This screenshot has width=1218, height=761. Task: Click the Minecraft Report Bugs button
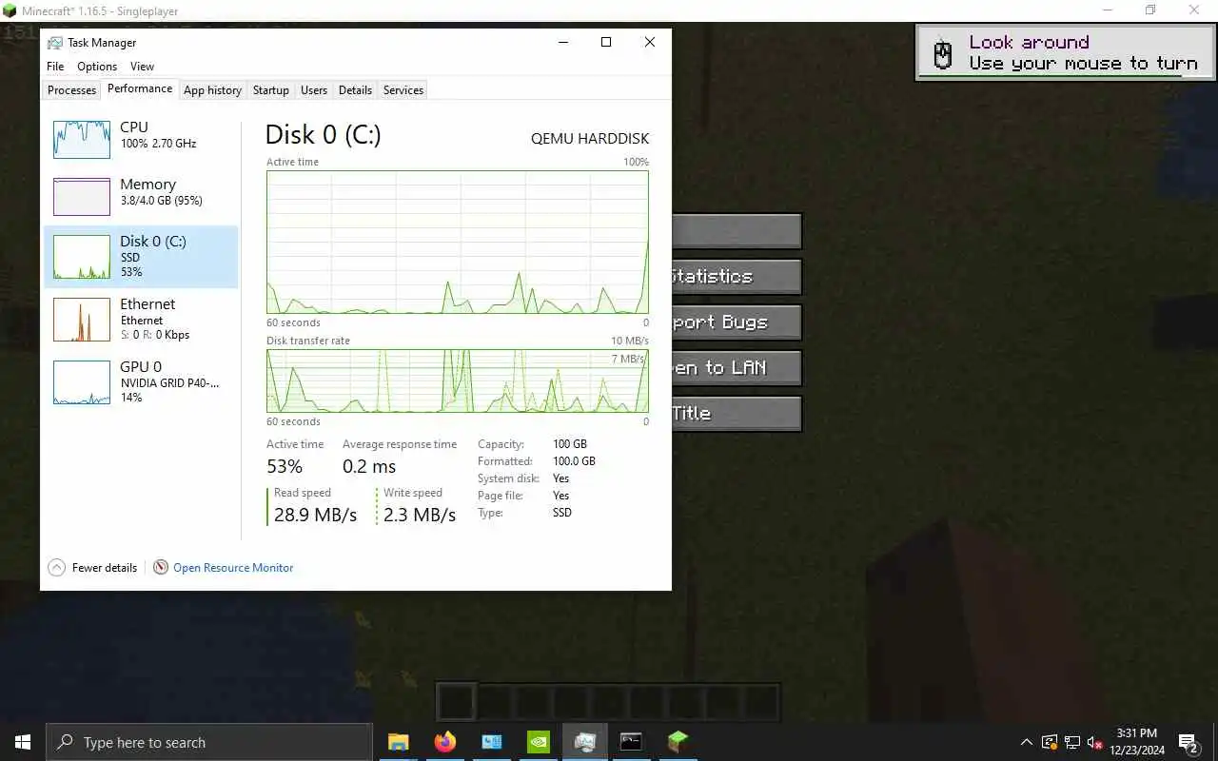[737, 322]
